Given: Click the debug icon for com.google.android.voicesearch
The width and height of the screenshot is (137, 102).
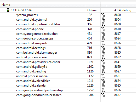Looking at the screenshot, I should (103, 95).
